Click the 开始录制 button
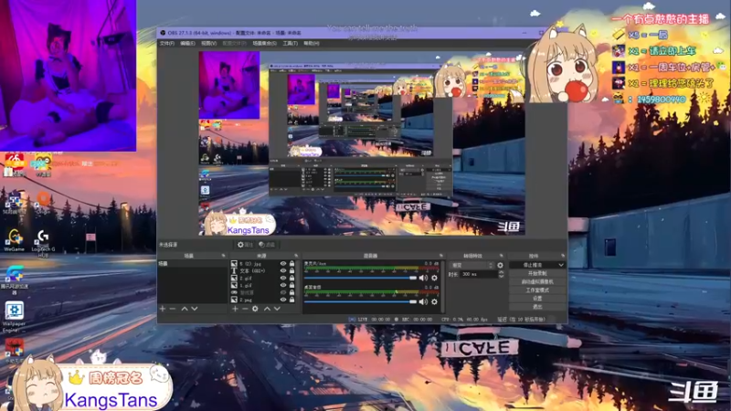The image size is (731, 411). click(x=537, y=273)
